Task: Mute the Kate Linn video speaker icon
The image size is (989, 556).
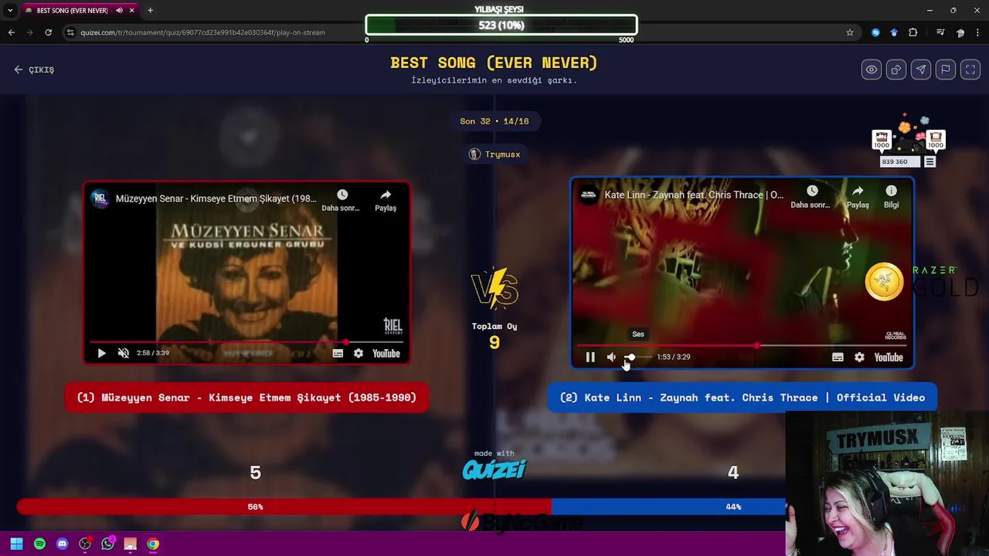Action: point(611,357)
